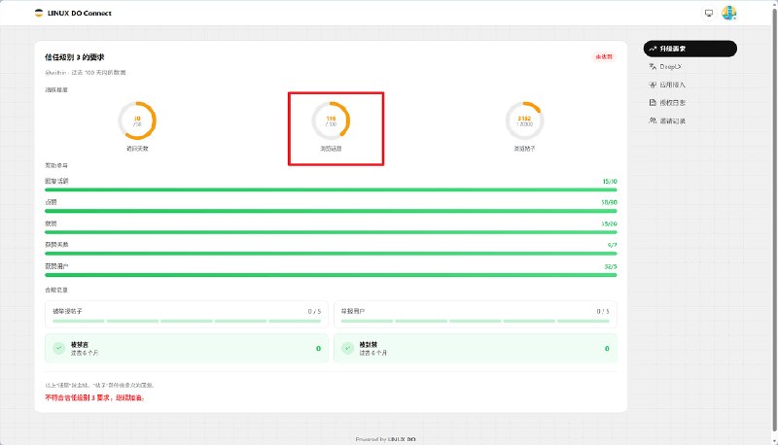Image resolution: width=778 pixels, height=445 pixels.
Task: Click the Powered by LINUX DO footer link
Action: click(x=385, y=439)
